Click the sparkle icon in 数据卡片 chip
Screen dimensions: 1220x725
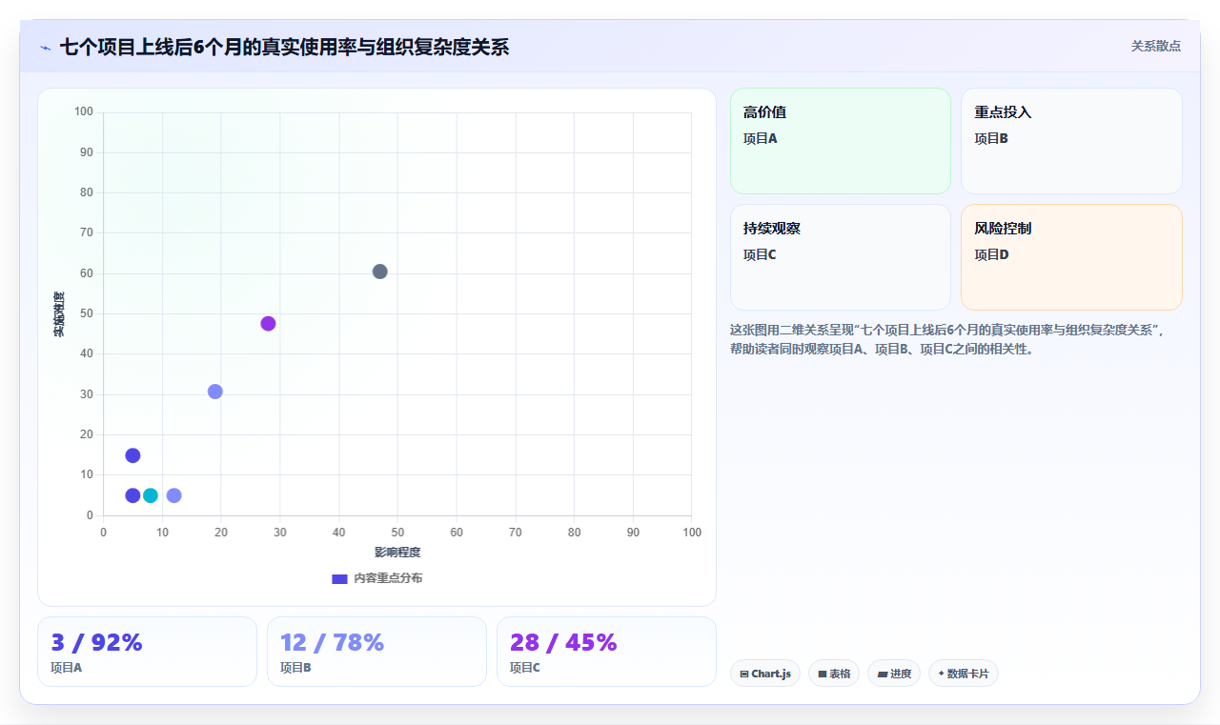click(941, 674)
